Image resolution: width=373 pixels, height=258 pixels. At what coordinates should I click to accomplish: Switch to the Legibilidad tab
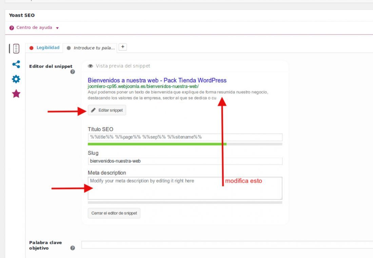point(48,48)
